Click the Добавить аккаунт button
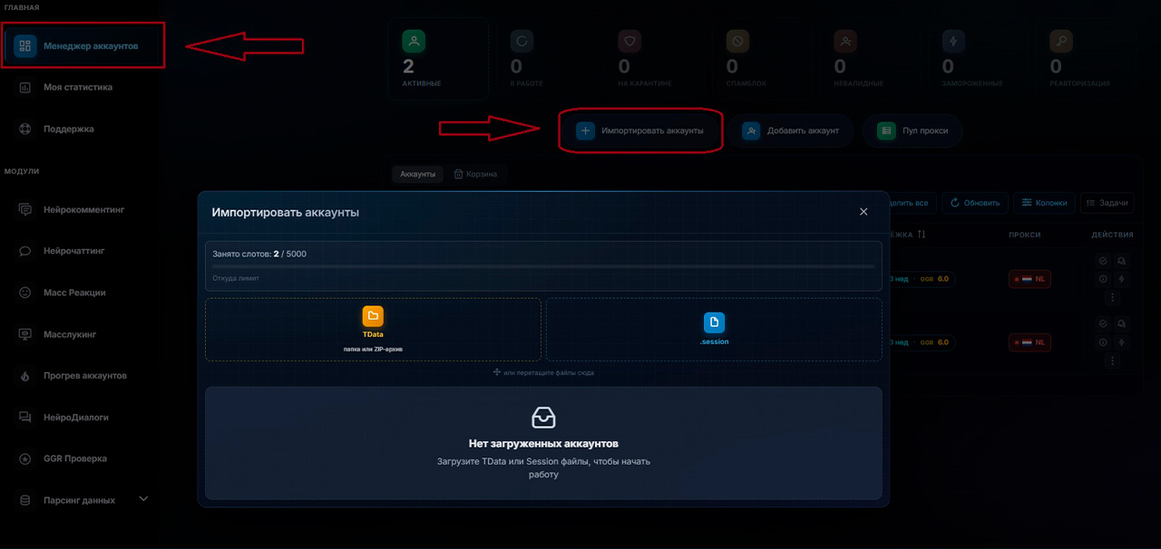The image size is (1161, 549). (791, 130)
